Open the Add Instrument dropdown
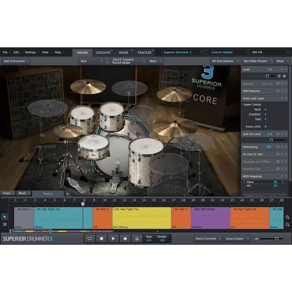Viewport: 292px width, 292px height. (x=16, y=61)
